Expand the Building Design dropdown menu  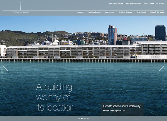click(x=95, y=12)
